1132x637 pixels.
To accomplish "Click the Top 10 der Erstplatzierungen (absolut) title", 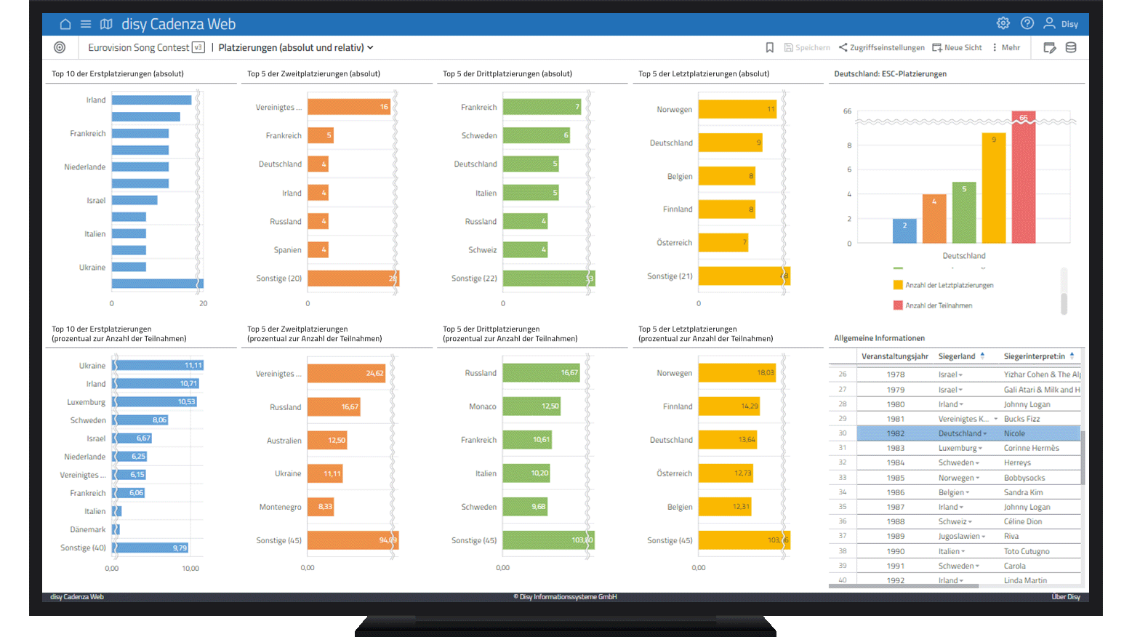I will [118, 73].
